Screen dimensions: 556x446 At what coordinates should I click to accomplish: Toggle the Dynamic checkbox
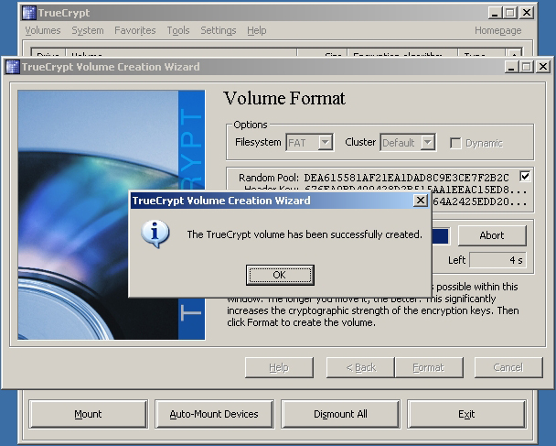[455, 143]
